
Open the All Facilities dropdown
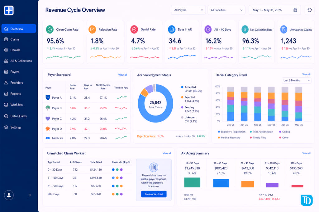coord(226,10)
